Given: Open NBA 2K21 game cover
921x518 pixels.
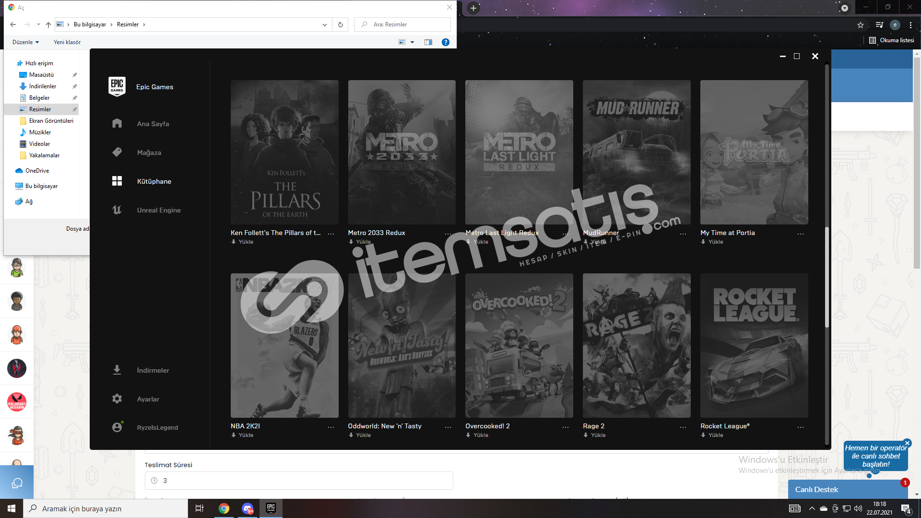Looking at the screenshot, I should coord(284,345).
